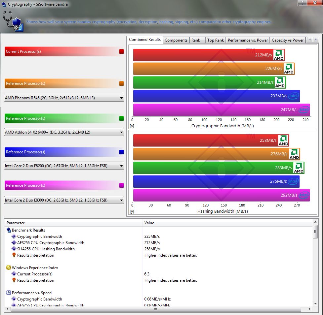Open the Capacity vs Power tab

[288, 40]
